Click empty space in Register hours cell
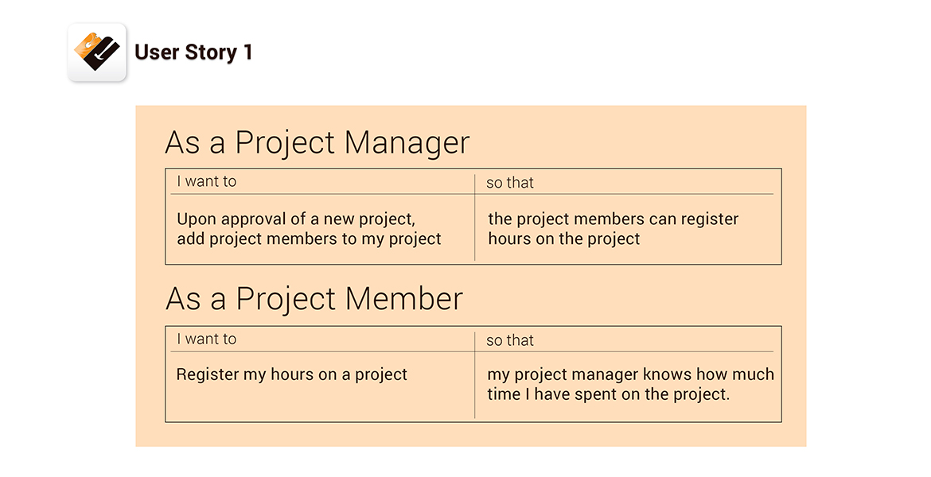Screen dimensions: 931x477 pyautogui.click(x=321, y=402)
